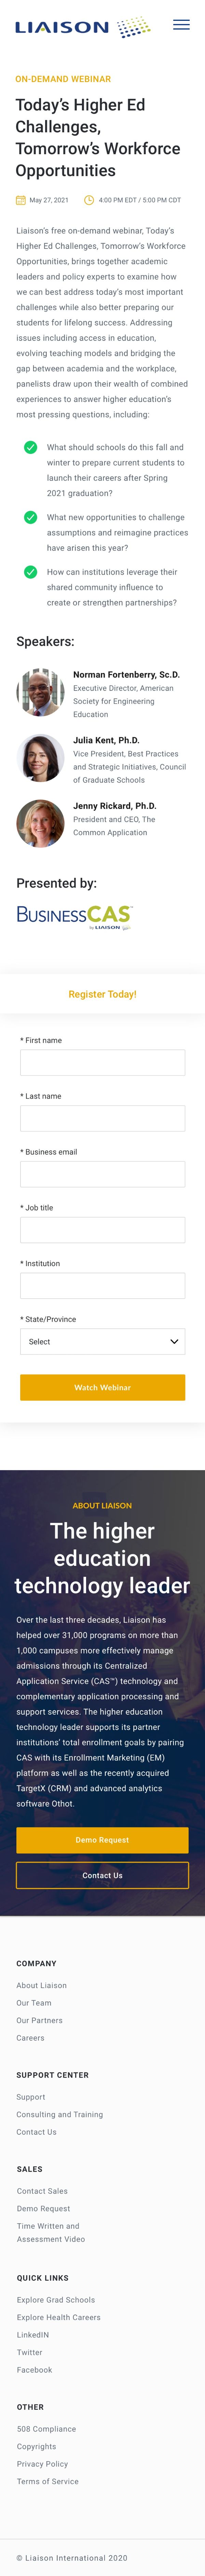Viewport: 205px width, 2576px height.
Task: Click the First name input field
Action: (102, 1062)
